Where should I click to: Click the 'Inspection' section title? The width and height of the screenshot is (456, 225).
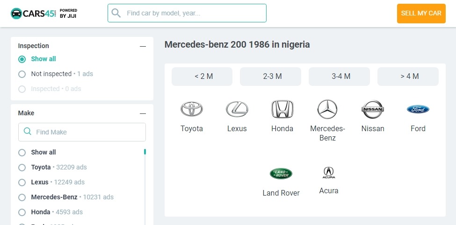tap(34, 46)
